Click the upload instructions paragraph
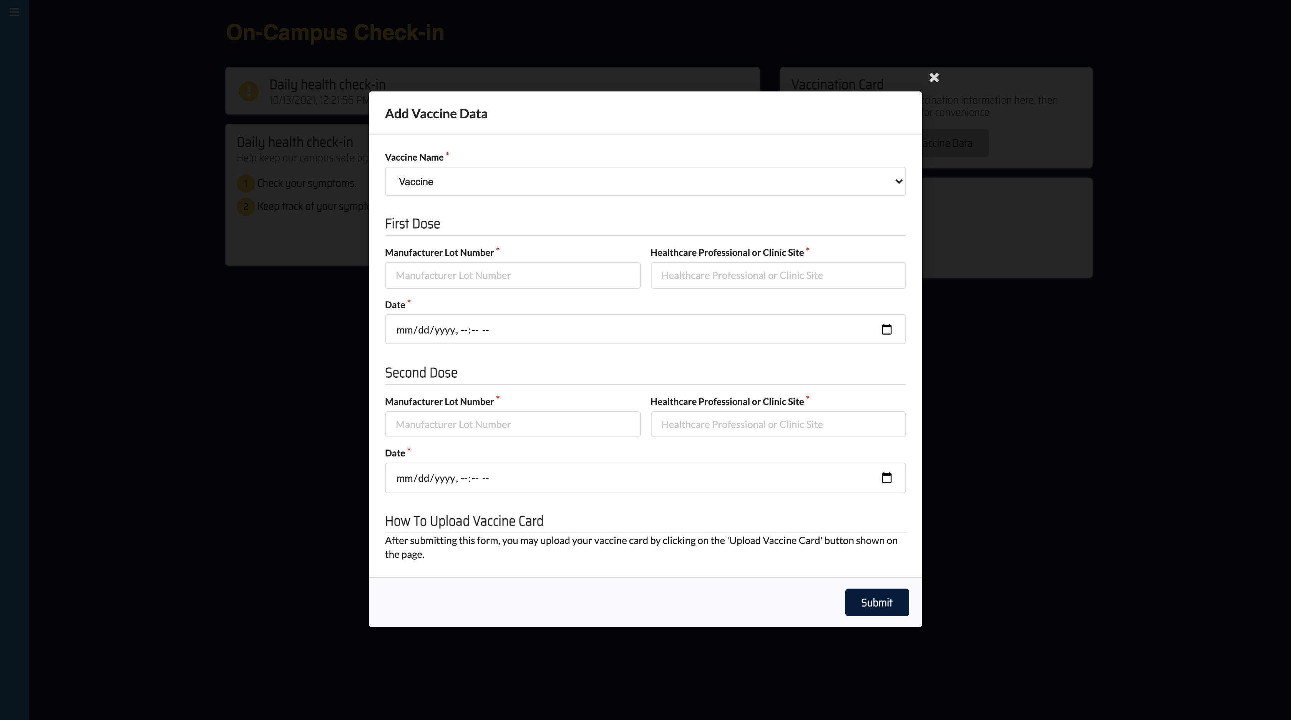 coord(641,547)
